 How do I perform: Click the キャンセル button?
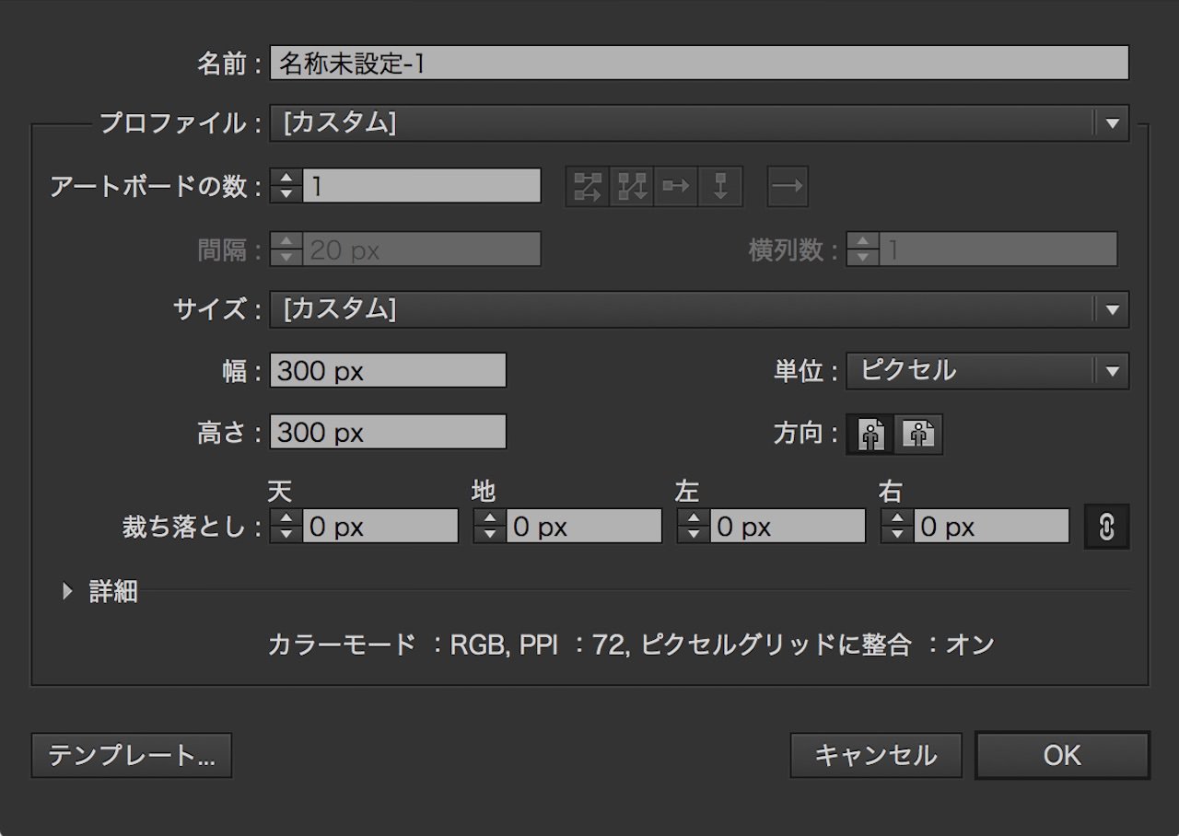pyautogui.click(x=875, y=756)
